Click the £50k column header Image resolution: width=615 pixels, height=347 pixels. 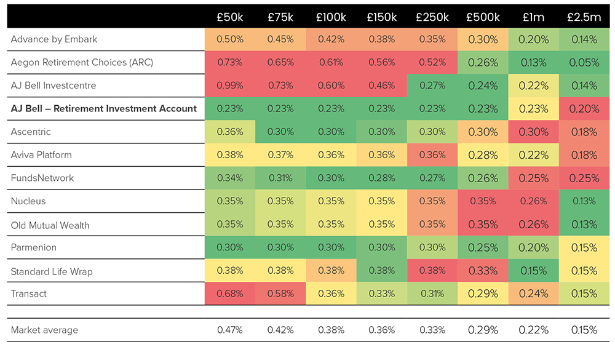pos(229,17)
